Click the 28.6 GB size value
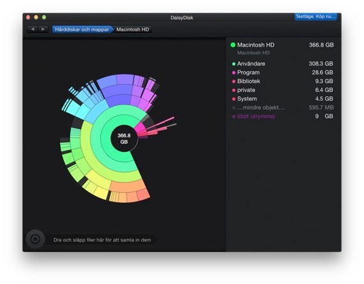This screenshot has width=364, height=284. 322,72
